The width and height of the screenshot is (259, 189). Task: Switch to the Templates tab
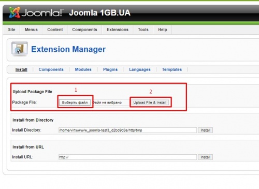172,69
